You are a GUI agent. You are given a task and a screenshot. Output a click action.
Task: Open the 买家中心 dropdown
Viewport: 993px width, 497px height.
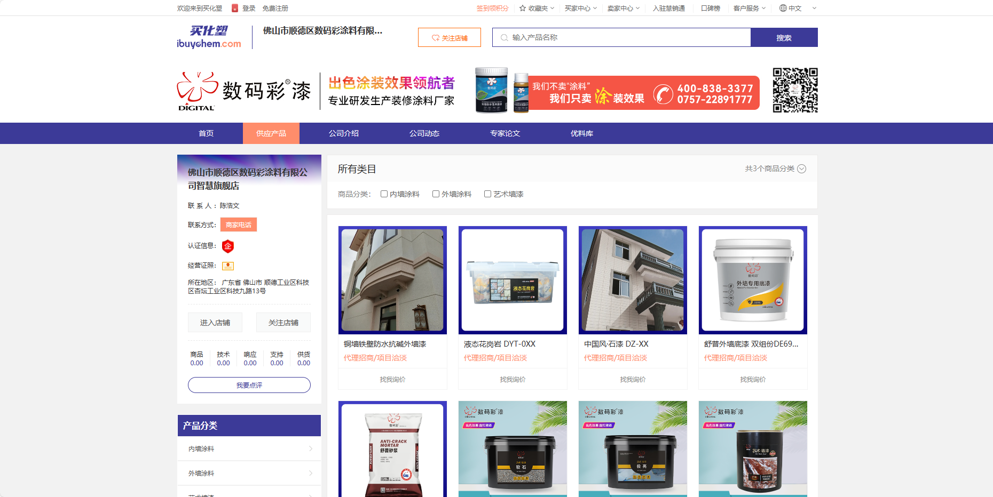coord(581,8)
